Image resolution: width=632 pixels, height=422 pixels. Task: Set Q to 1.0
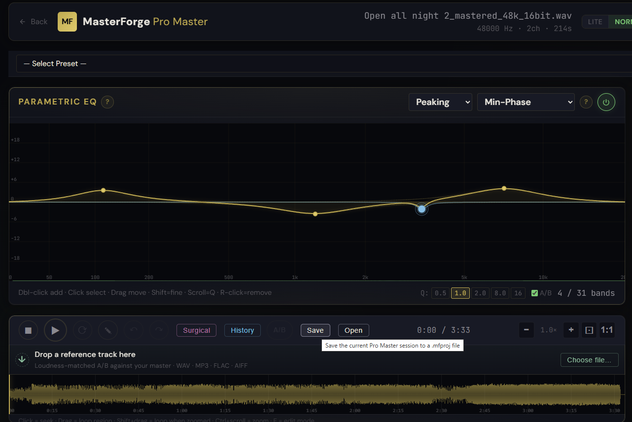[x=460, y=293]
